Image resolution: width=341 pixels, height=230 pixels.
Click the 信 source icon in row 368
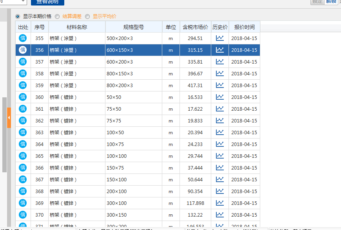[23, 191]
